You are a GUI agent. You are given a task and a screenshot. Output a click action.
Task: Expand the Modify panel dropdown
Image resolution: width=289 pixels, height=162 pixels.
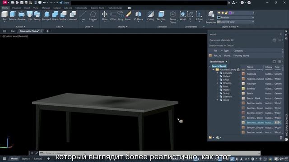click(122, 27)
